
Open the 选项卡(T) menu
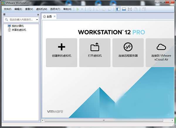coord(55,9)
